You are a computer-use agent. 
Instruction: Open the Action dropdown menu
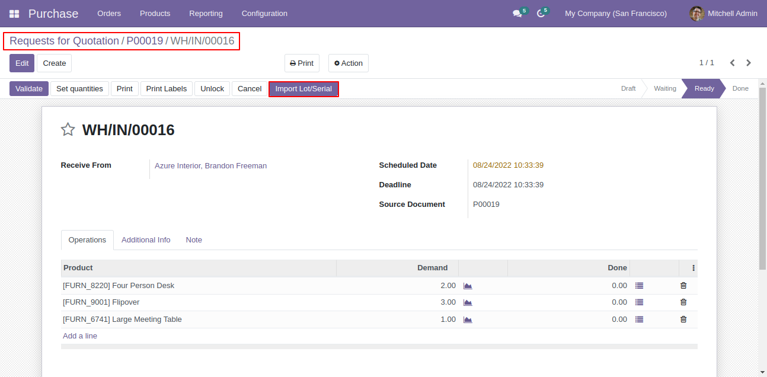[349, 63]
